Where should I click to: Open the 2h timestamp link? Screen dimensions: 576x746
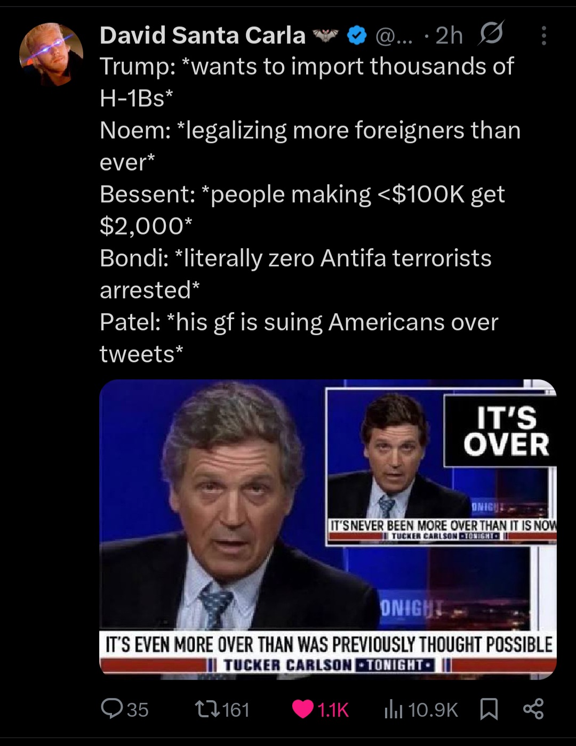click(x=449, y=36)
